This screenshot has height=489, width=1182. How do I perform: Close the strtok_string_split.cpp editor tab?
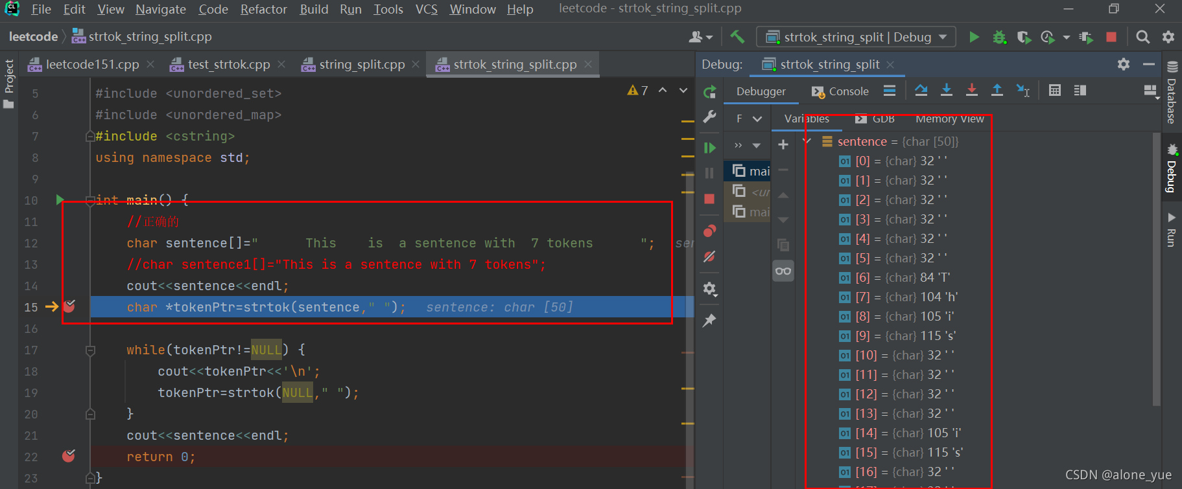(x=588, y=64)
